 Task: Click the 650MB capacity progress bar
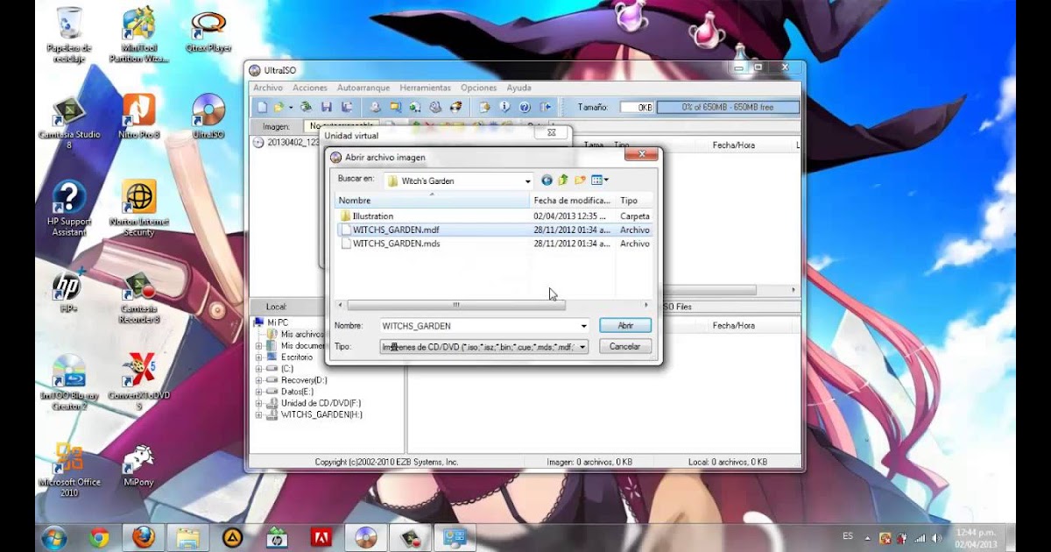click(x=728, y=107)
